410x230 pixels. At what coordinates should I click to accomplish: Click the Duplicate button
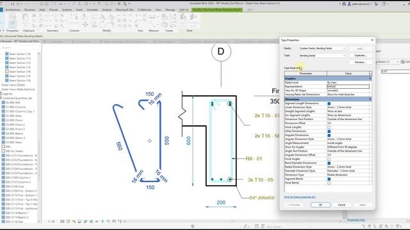pos(360,56)
